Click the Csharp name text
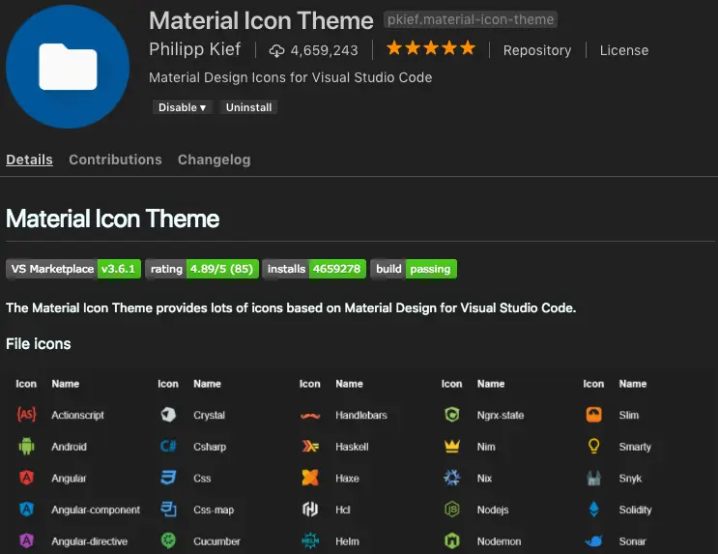The width and height of the screenshot is (718, 554). click(x=210, y=447)
